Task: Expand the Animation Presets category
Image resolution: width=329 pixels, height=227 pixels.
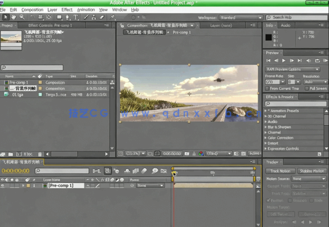Action: click(x=266, y=110)
